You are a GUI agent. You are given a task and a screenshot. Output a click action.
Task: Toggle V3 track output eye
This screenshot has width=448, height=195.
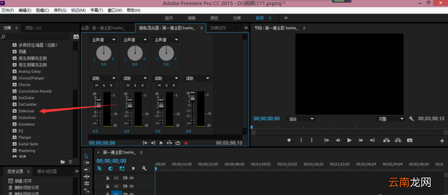[132, 178]
